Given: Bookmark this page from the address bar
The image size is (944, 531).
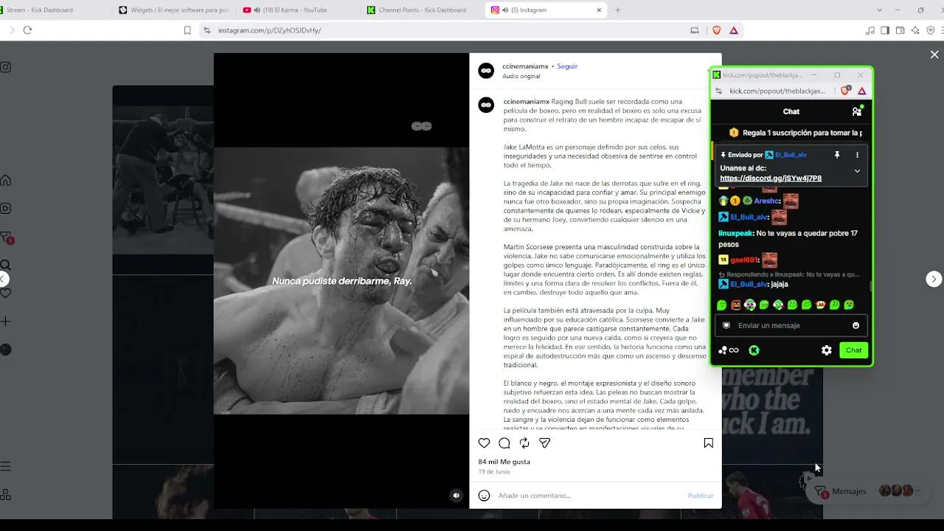Looking at the screenshot, I should pyautogui.click(x=187, y=30).
